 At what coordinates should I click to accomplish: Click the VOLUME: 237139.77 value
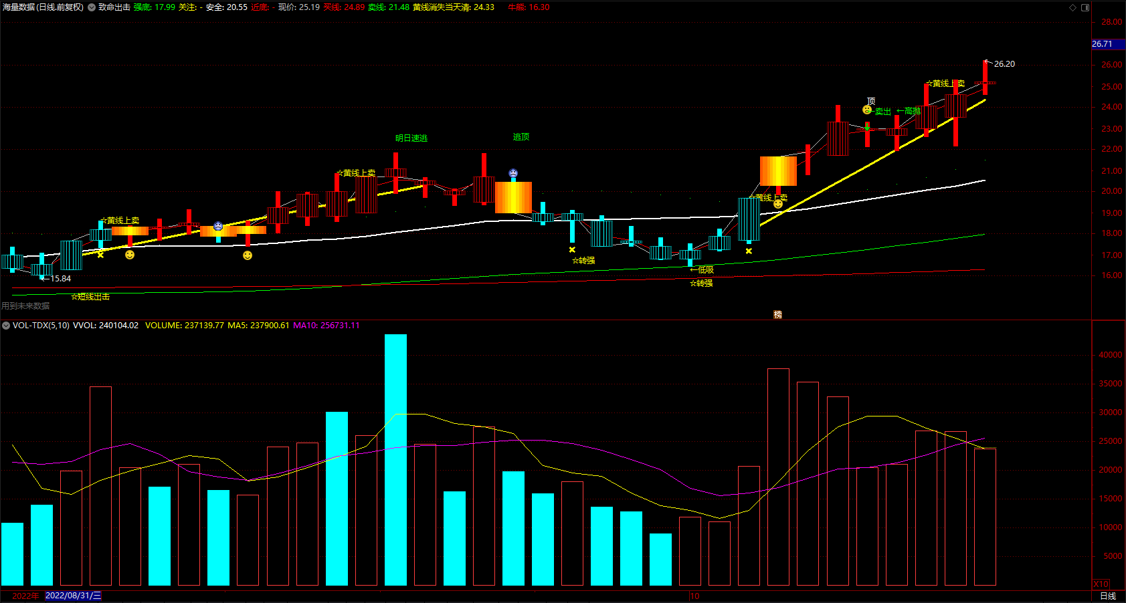(x=185, y=326)
